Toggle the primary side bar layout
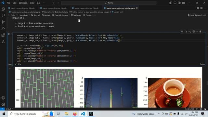Screen dimensions: 208x117 (x=171, y=3)
